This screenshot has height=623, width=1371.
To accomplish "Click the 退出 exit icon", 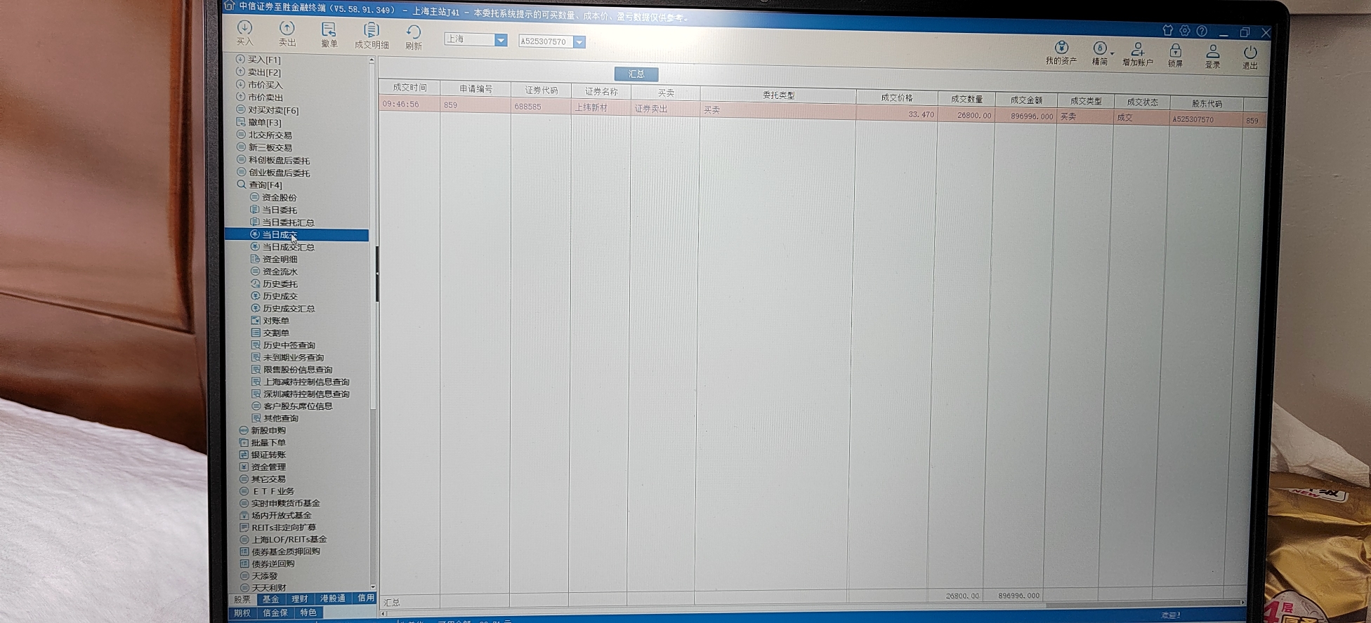I will (x=1250, y=57).
